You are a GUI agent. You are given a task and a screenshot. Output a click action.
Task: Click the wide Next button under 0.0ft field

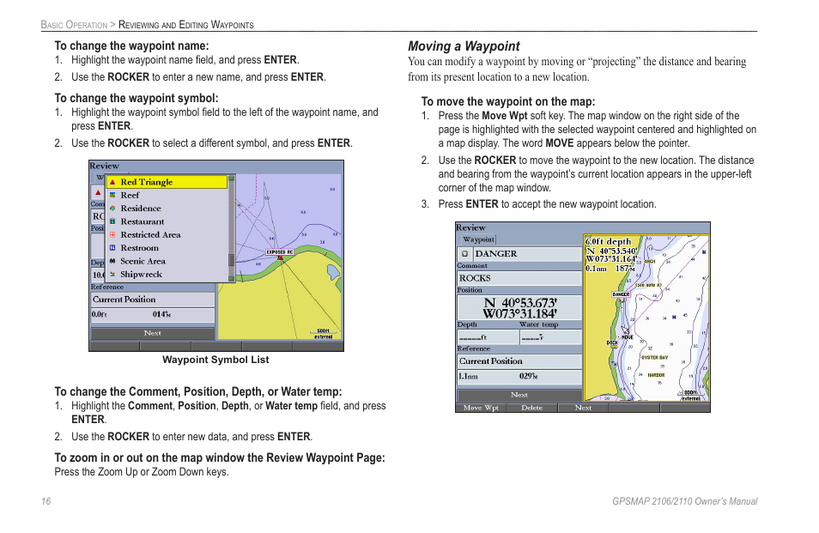click(153, 333)
